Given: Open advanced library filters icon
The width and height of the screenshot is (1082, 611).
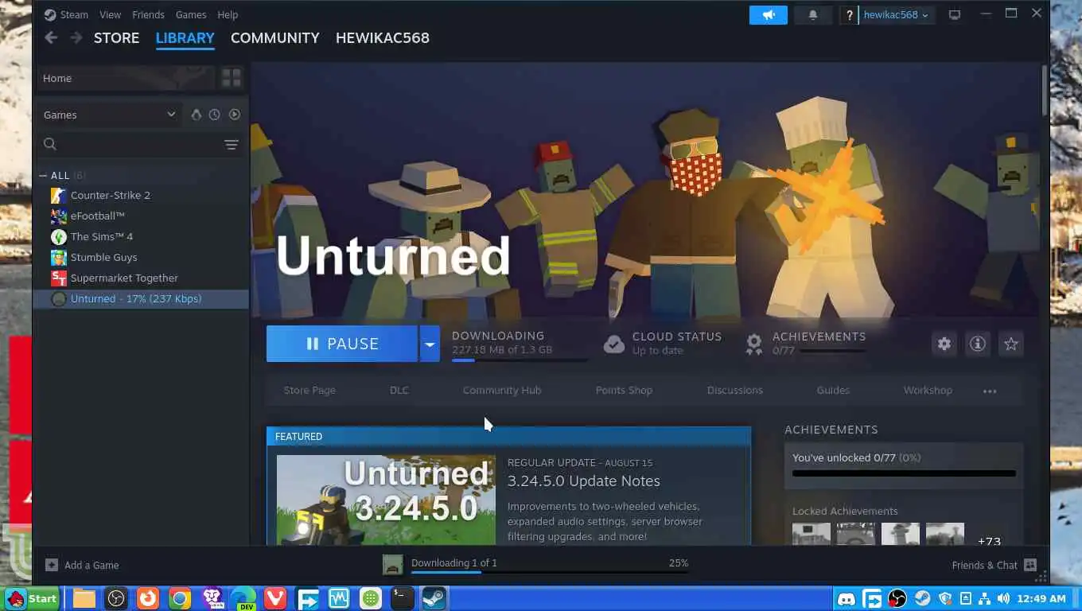Looking at the screenshot, I should point(231,144).
